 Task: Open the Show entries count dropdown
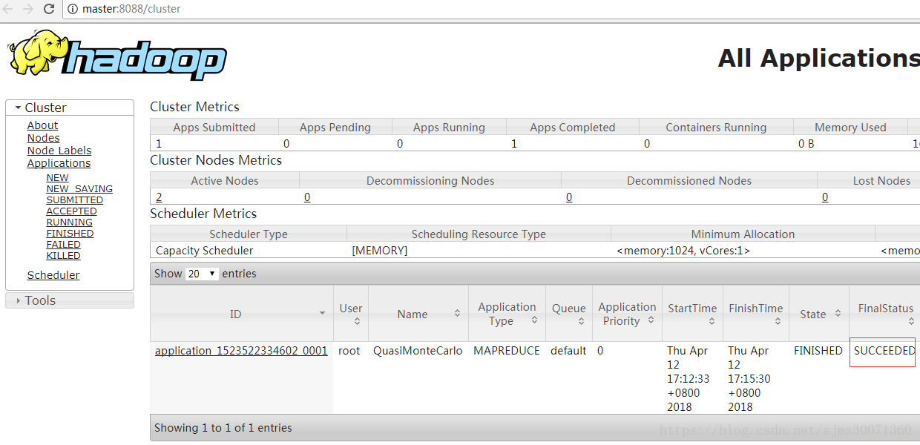pos(202,274)
